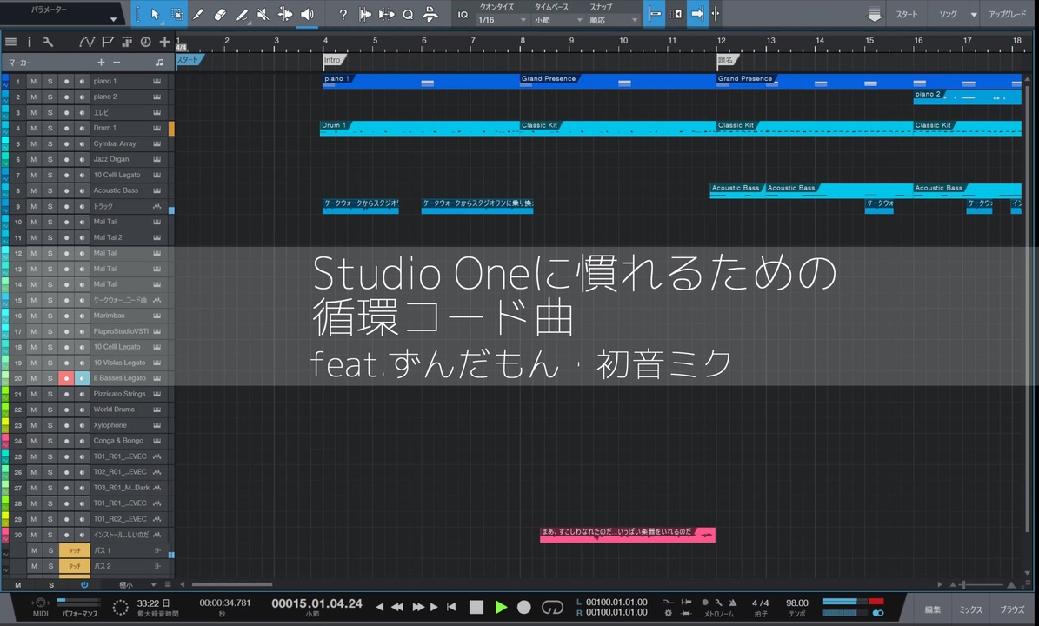Open the quantize 1/16 dropdown

[x=502, y=20]
